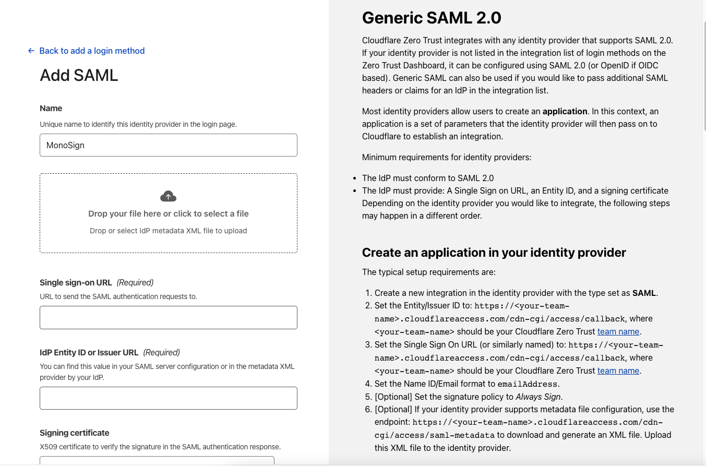
Task: Focus the Name field containing MonoSign
Action: (168, 145)
